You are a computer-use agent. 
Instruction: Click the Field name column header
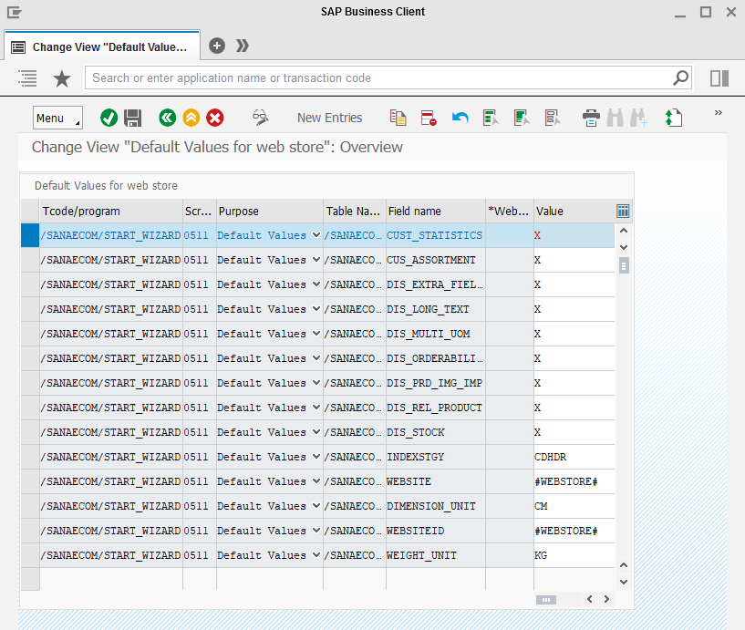(436, 211)
